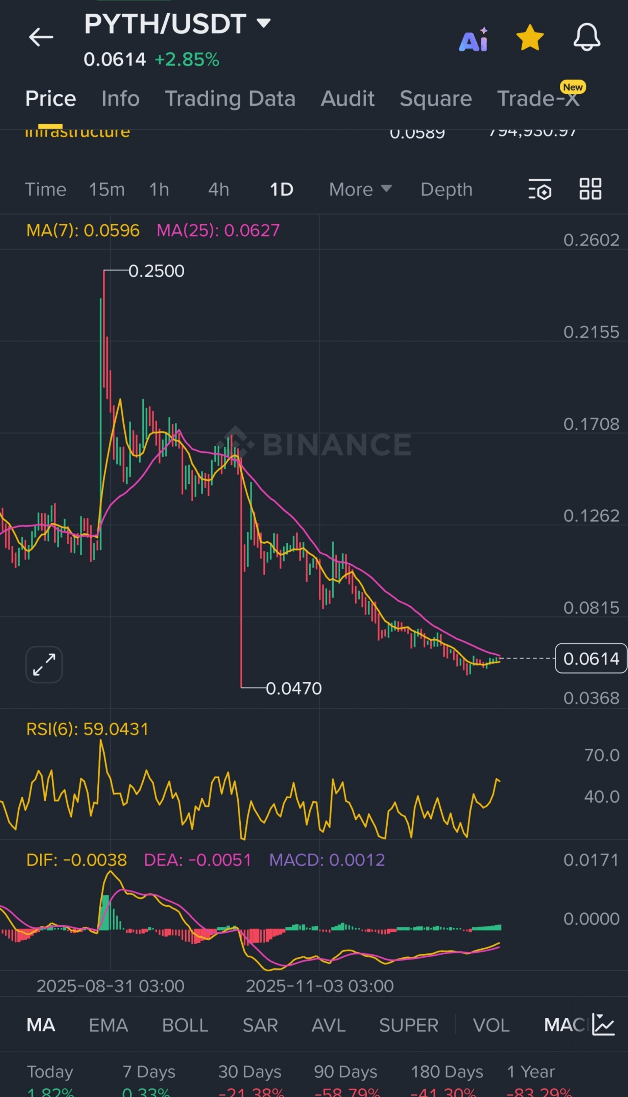Expand chart to fullscreen
Image resolution: width=628 pixels, height=1097 pixels.
44,664
